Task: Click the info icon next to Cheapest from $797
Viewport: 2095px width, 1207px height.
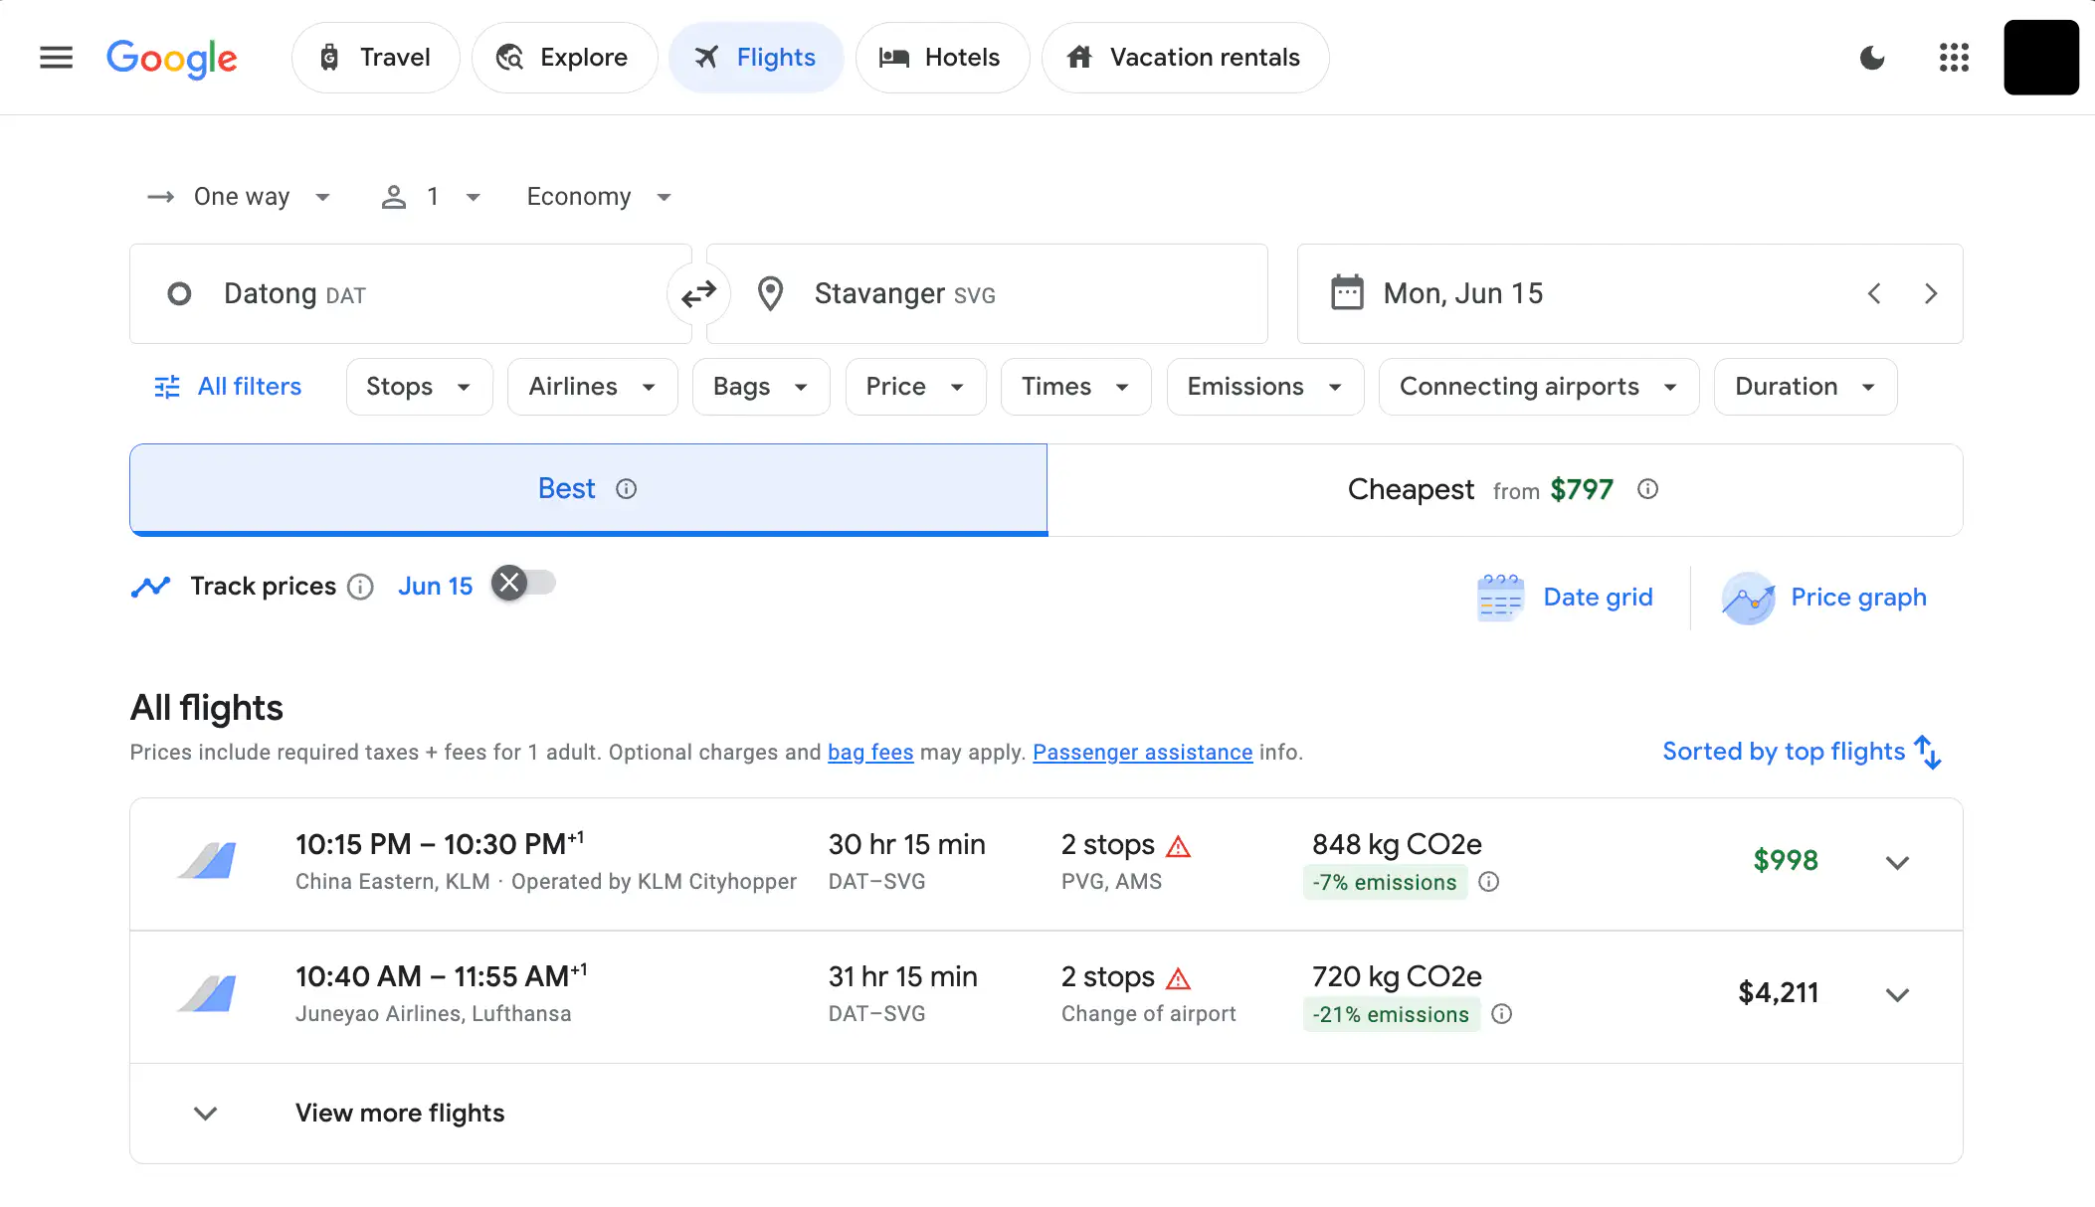Action: (x=1647, y=489)
